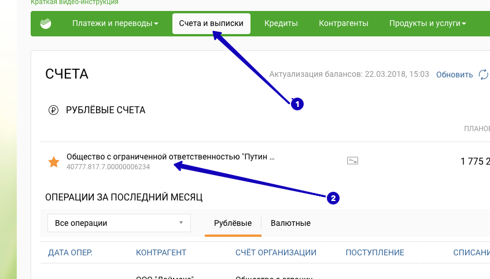Switch to the Валютные tab
The height and width of the screenshot is (279, 490).
pos(290,223)
